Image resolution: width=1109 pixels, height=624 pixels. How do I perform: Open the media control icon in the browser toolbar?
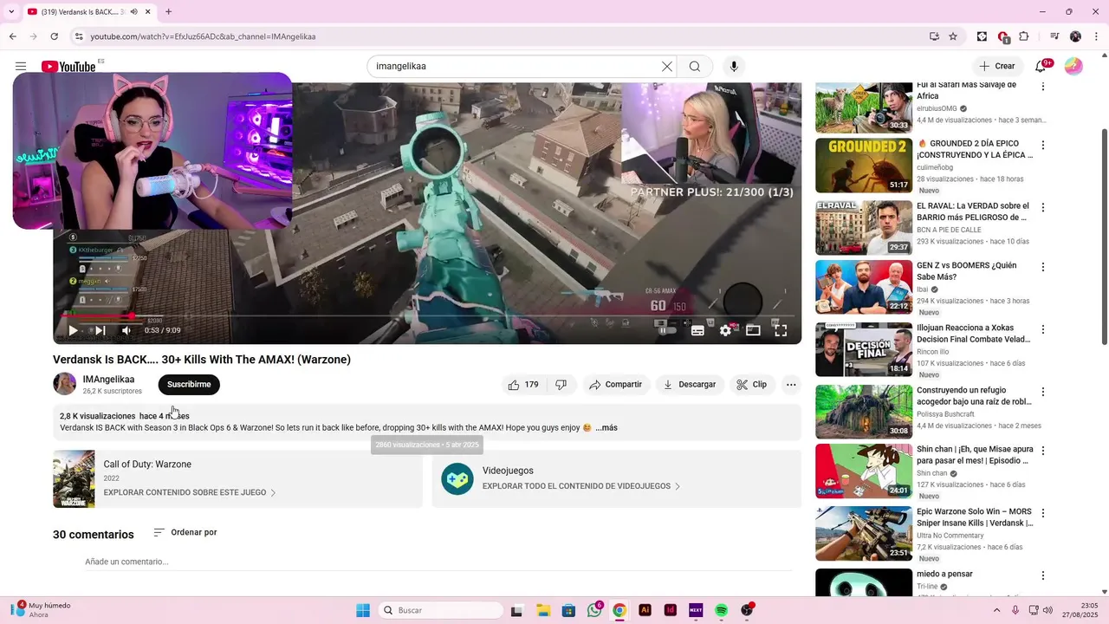click(1054, 36)
